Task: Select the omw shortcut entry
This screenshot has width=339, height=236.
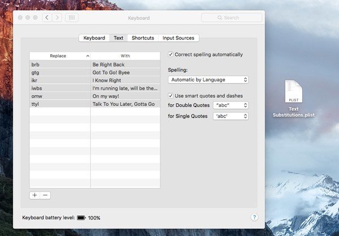Action: coord(60,96)
